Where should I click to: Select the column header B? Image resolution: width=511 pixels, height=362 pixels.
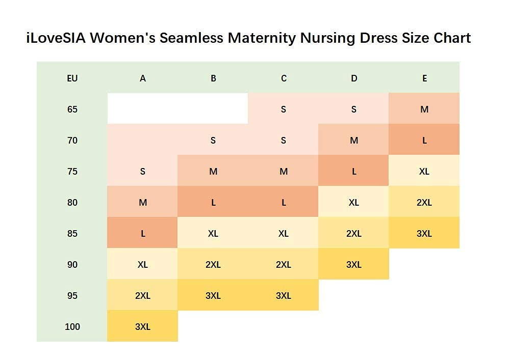point(213,78)
